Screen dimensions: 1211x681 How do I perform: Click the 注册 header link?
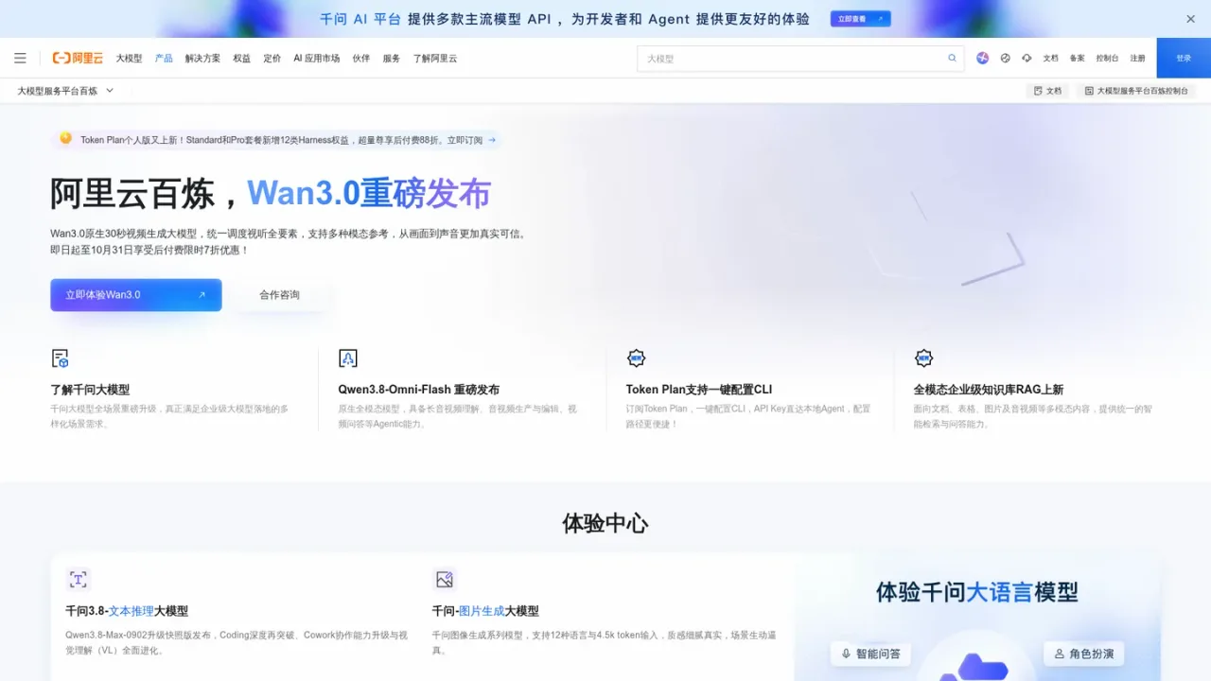coord(1138,59)
